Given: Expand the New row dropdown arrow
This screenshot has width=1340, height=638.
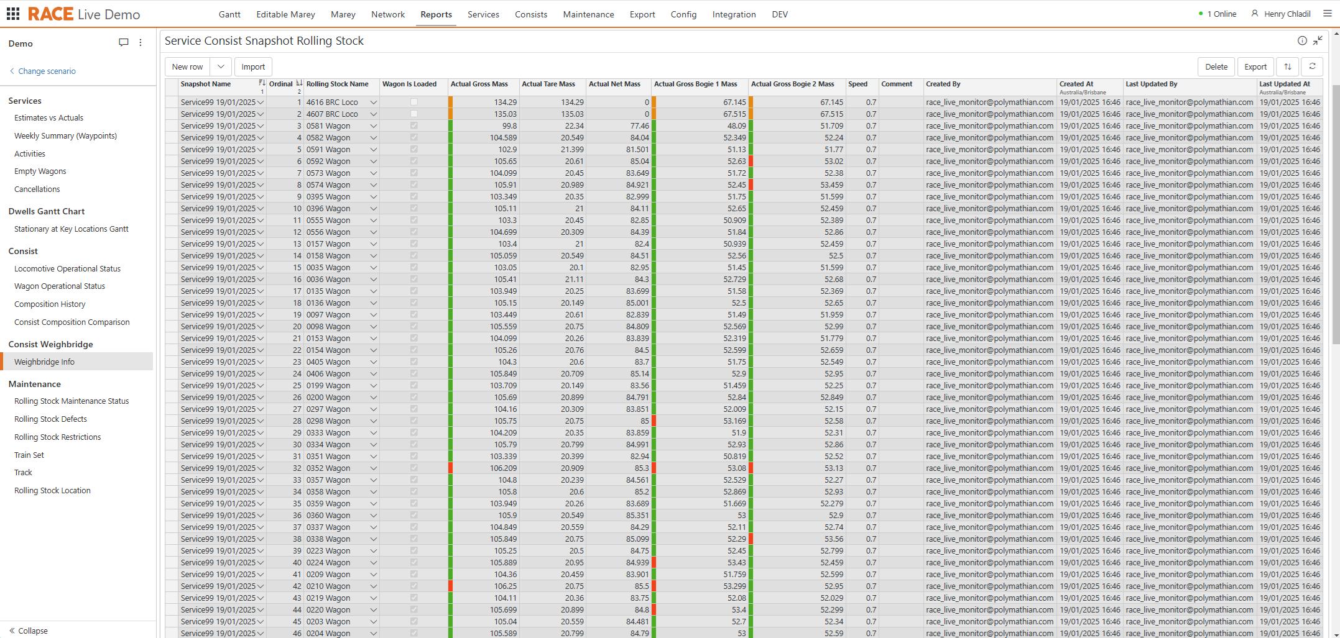Looking at the screenshot, I should pyautogui.click(x=221, y=67).
